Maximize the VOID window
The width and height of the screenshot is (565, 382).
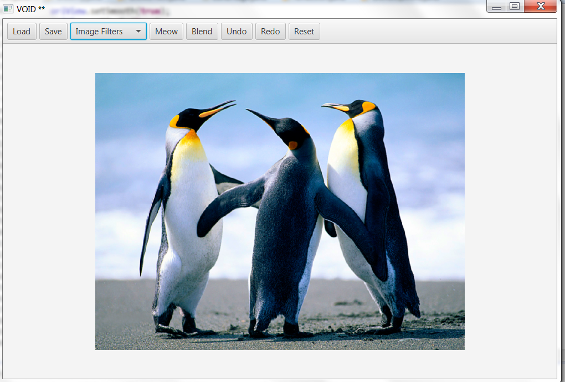515,6
